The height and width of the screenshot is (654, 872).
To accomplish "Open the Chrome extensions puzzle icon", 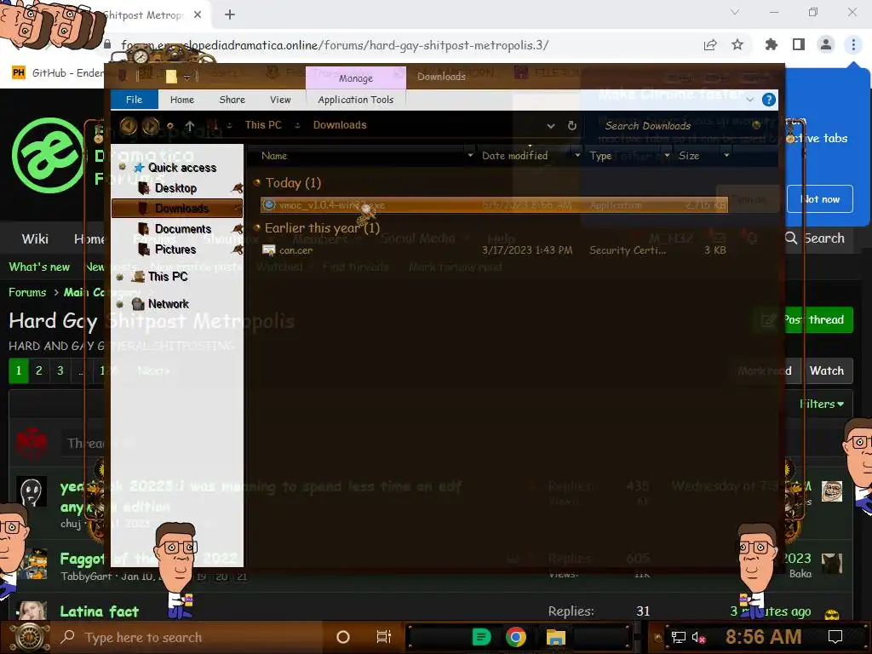I will click(772, 44).
